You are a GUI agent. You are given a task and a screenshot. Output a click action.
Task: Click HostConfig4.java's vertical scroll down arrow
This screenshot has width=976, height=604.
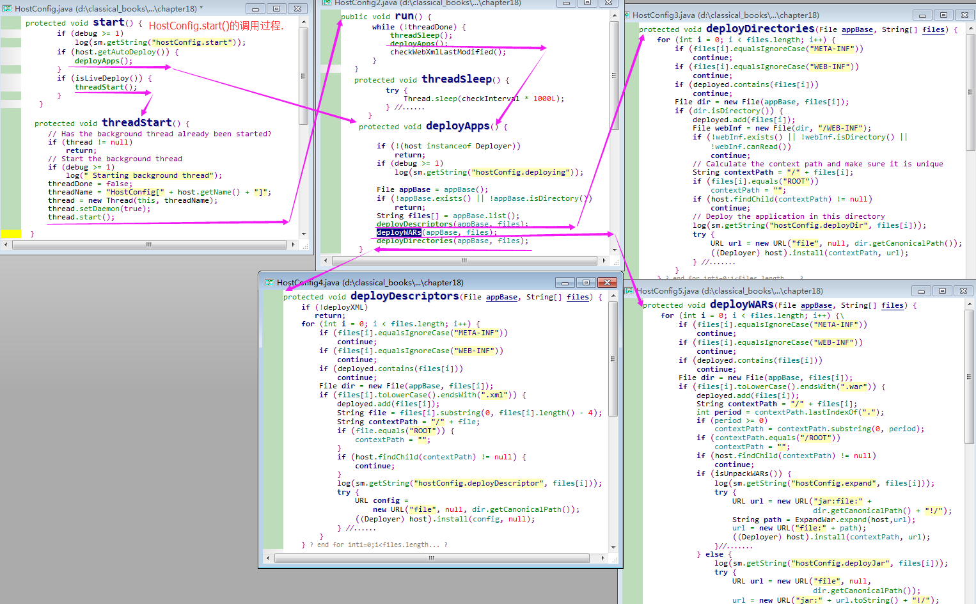pyautogui.click(x=614, y=548)
